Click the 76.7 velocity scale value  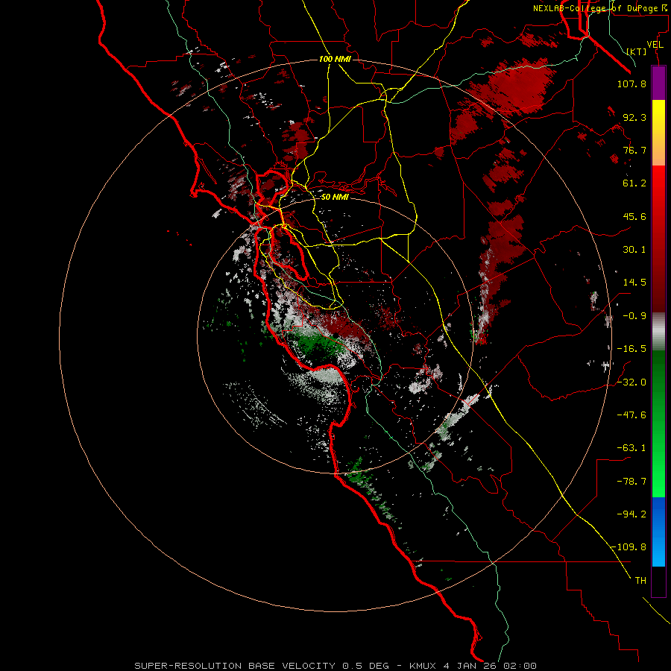[x=634, y=150]
